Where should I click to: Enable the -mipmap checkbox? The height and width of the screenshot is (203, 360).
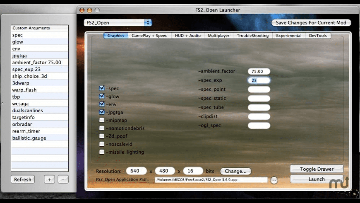(x=102, y=120)
